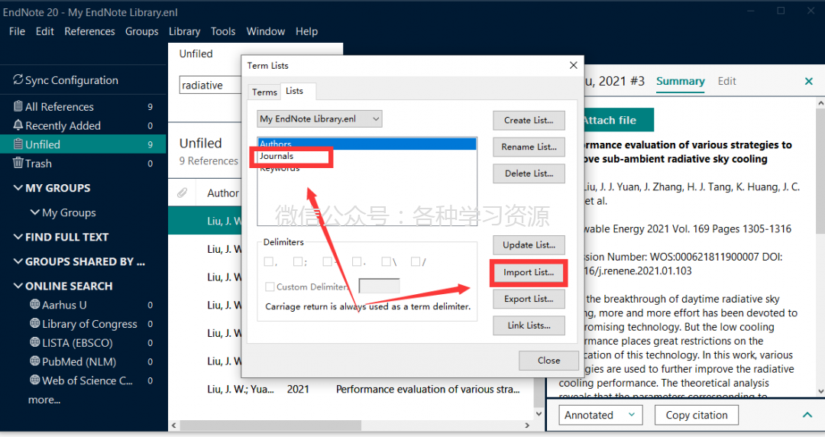The width and height of the screenshot is (825, 437).
Task: Select the Unfiled group in sidebar
Action: click(x=83, y=144)
